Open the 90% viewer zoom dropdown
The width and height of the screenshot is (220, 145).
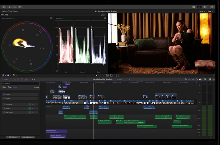[202, 11]
